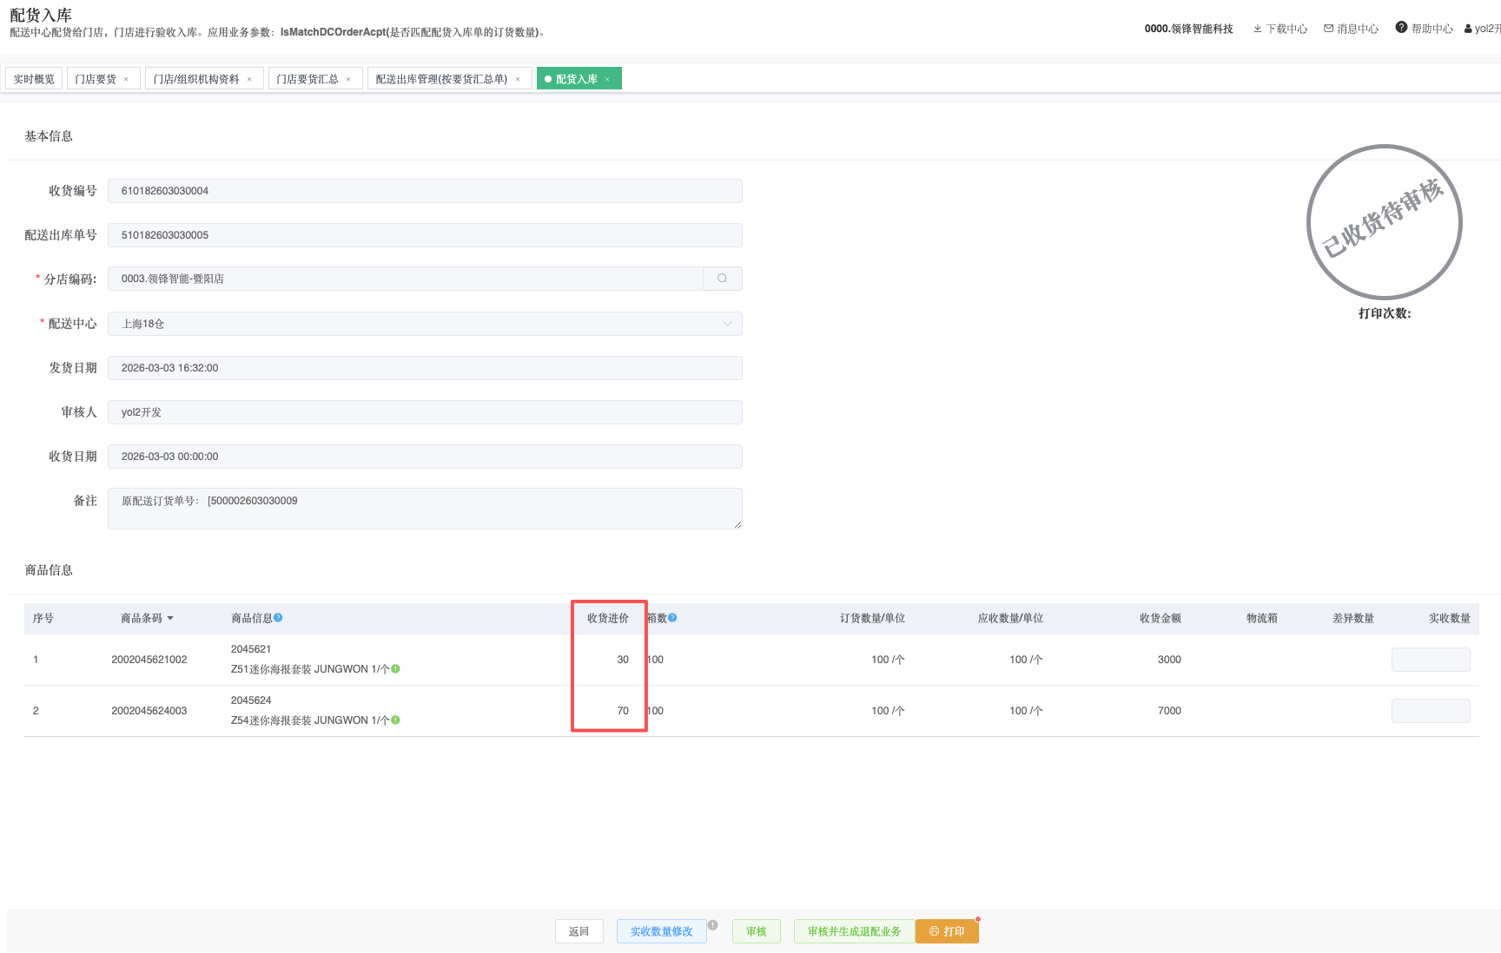This screenshot has height=953, width=1501.
Task: Click the 序号 column header
Action: 43,619
